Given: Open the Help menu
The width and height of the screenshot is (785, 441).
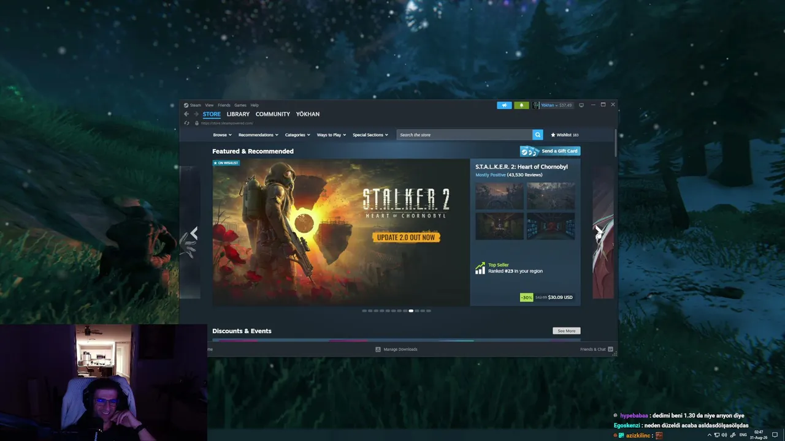Looking at the screenshot, I should pos(255,105).
